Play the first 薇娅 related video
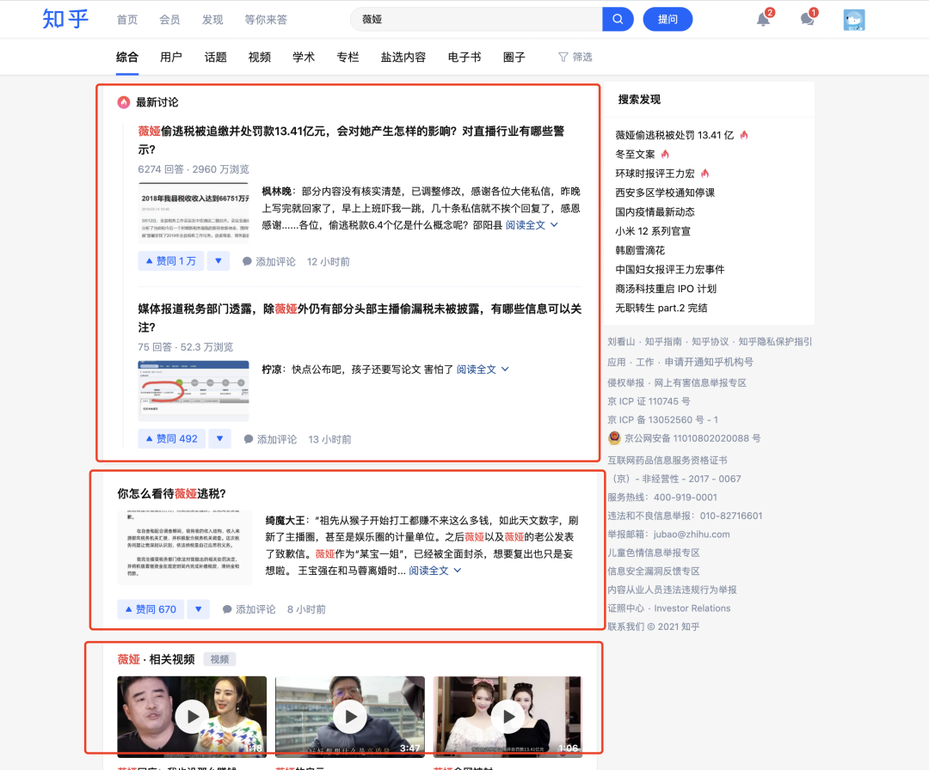Viewport: 929px width, 770px height. click(191, 716)
